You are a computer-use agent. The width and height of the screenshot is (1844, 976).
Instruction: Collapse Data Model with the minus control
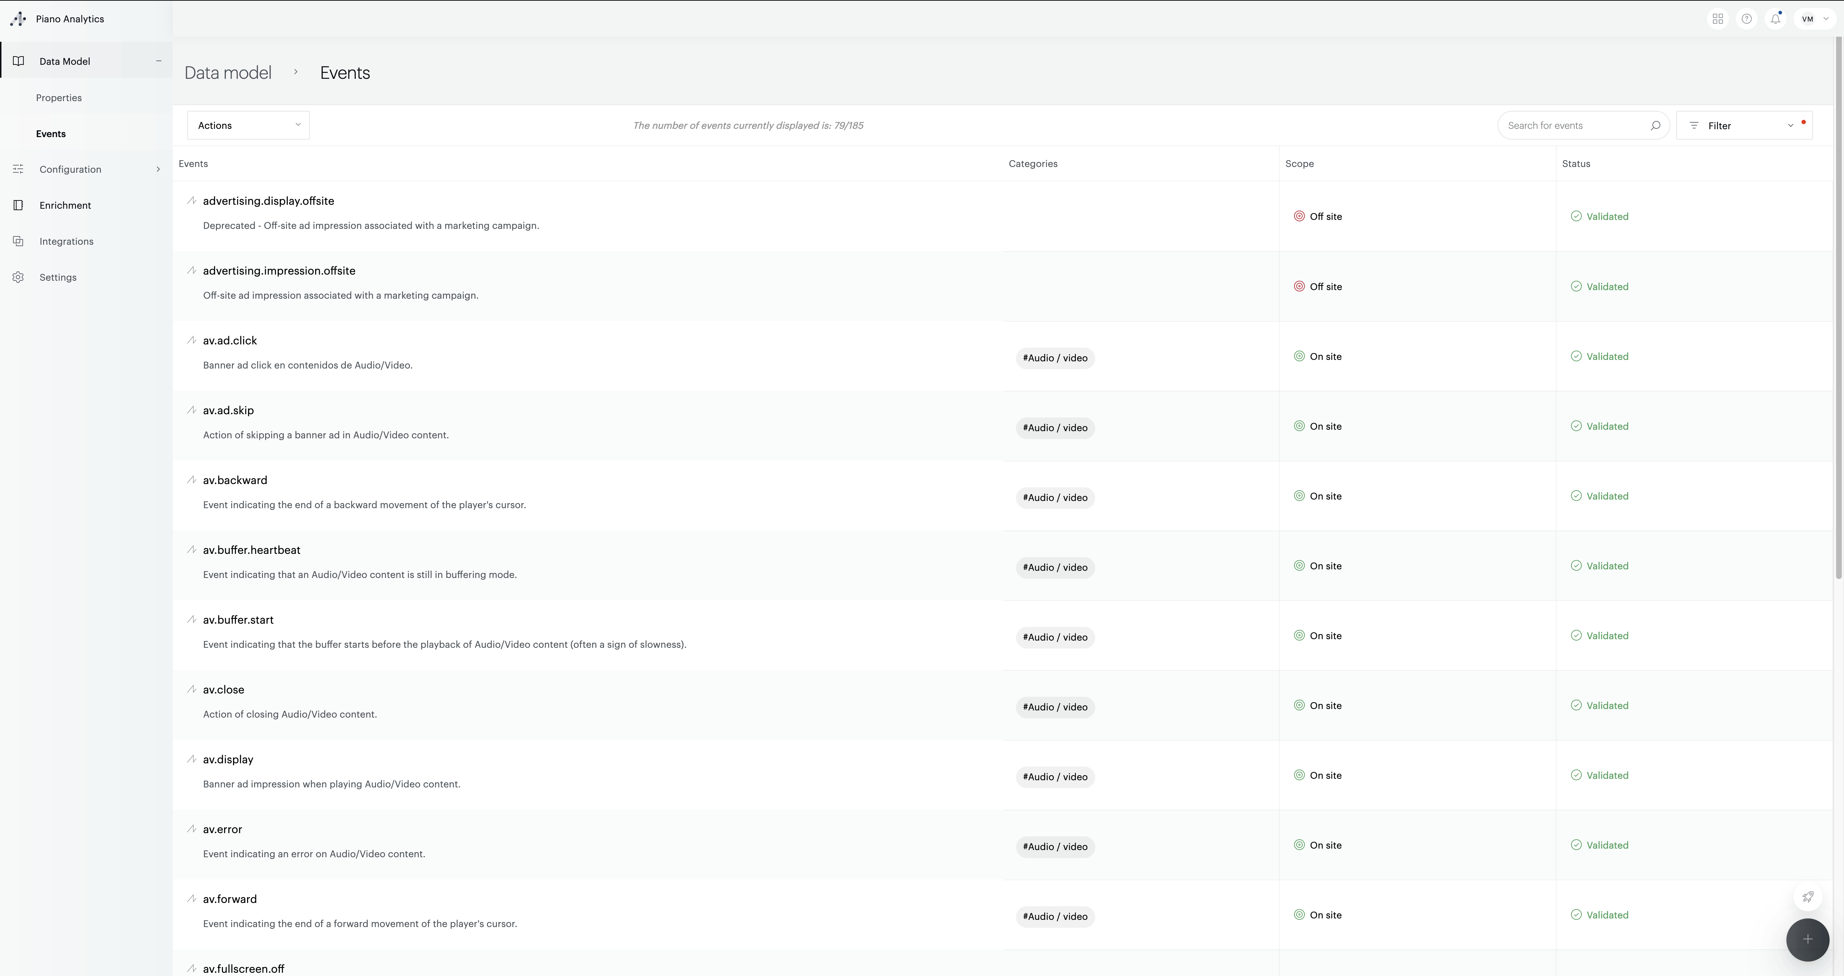click(x=158, y=61)
